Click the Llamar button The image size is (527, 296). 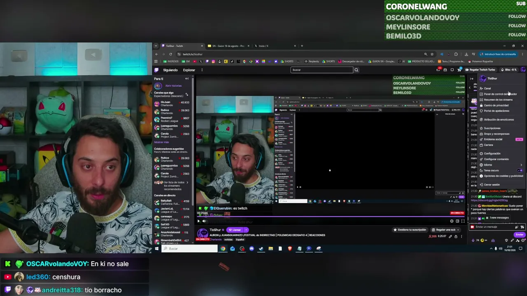coord(235,230)
